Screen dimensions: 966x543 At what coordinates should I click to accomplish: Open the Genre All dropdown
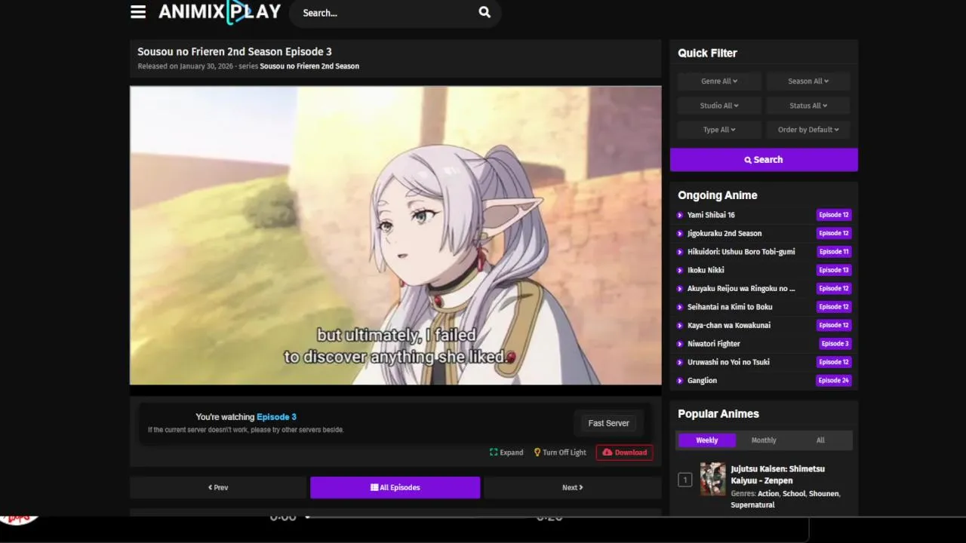[719, 81]
